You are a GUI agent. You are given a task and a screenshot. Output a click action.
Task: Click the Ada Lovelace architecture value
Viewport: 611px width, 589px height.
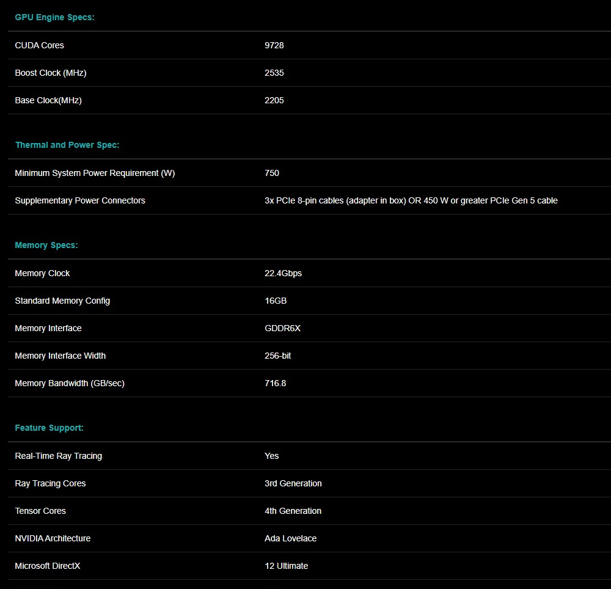tap(290, 538)
